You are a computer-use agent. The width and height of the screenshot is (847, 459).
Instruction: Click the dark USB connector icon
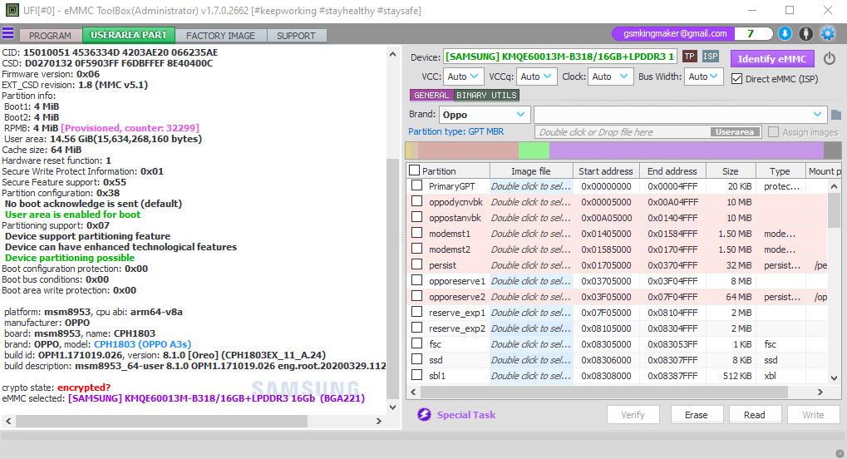coord(806,33)
